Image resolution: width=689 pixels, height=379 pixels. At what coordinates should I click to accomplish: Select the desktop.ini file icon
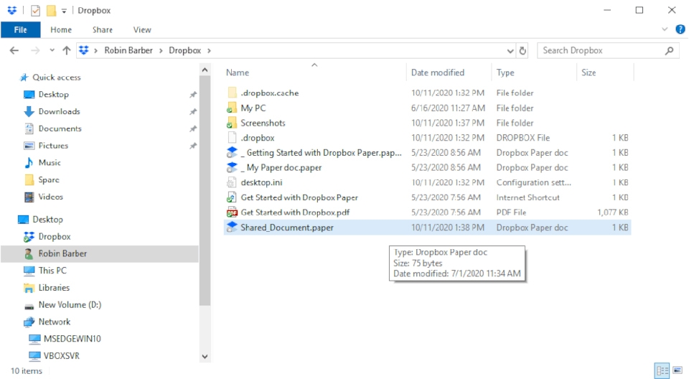click(232, 182)
